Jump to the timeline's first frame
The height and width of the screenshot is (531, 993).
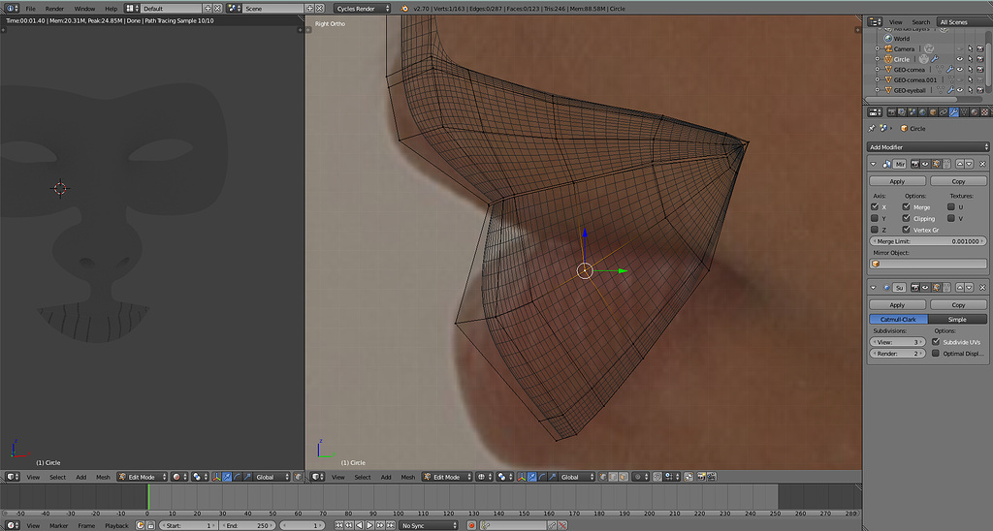(x=338, y=525)
